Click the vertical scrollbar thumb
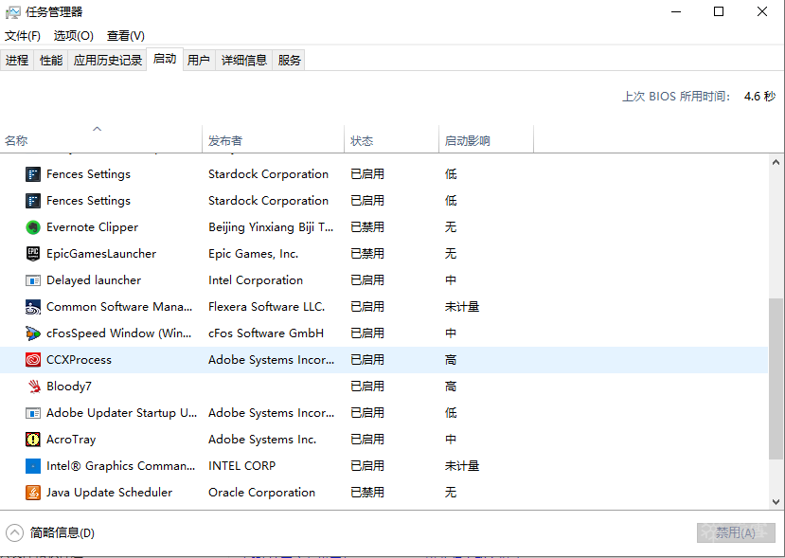 click(776, 378)
